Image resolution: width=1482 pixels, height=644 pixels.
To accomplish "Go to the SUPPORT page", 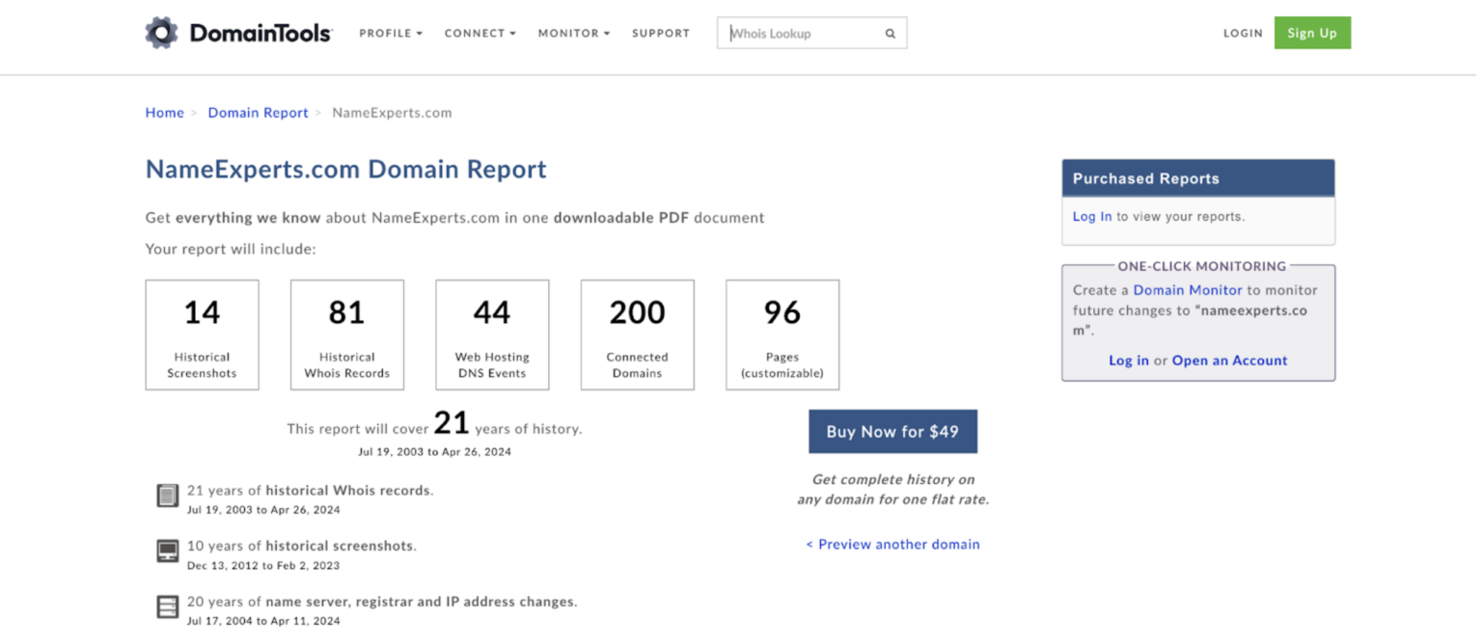I will click(661, 33).
